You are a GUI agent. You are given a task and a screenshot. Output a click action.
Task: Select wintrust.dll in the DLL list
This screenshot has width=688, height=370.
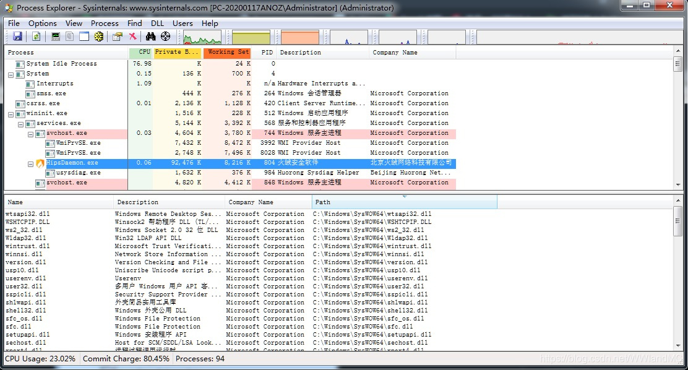[27, 246]
